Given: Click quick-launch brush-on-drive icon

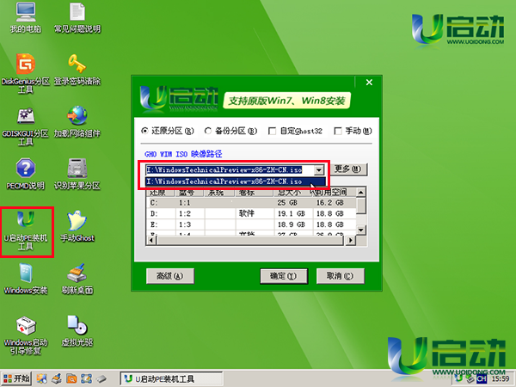Looking at the screenshot, I should coord(57,378).
